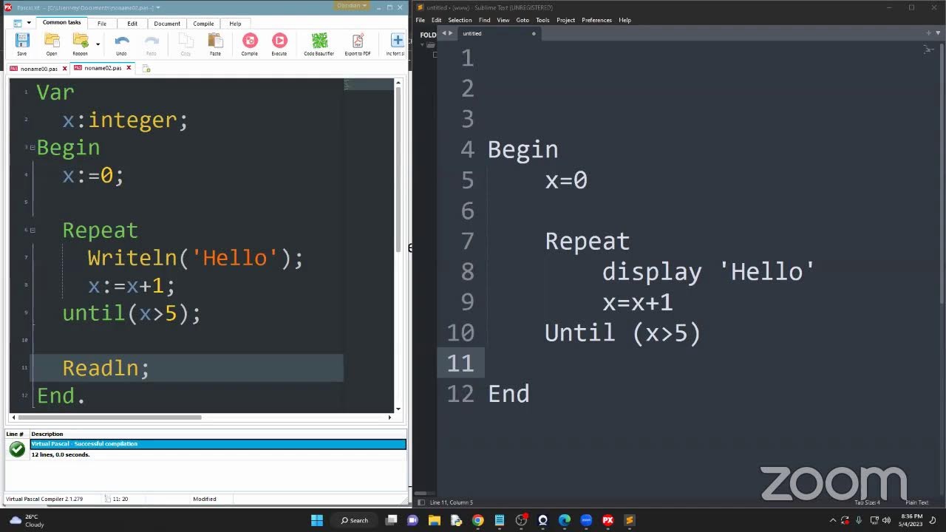Select the noname02.pas file tab

(103, 68)
